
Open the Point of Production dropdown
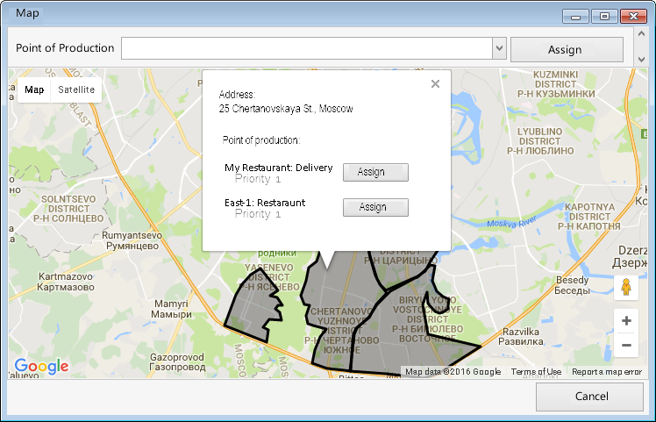click(499, 49)
